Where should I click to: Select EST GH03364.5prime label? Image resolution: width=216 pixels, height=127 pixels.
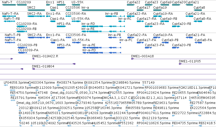(42, 83)
